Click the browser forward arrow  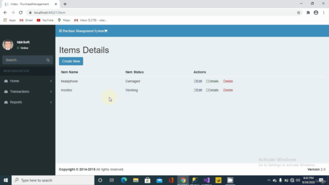(x=13, y=12)
